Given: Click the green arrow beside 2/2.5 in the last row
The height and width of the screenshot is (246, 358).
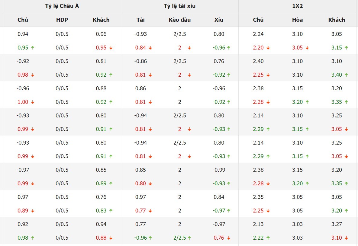Looking at the screenshot, I should pos(189,238).
